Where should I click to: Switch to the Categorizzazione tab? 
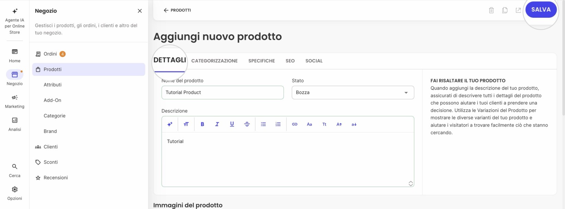pos(215,61)
